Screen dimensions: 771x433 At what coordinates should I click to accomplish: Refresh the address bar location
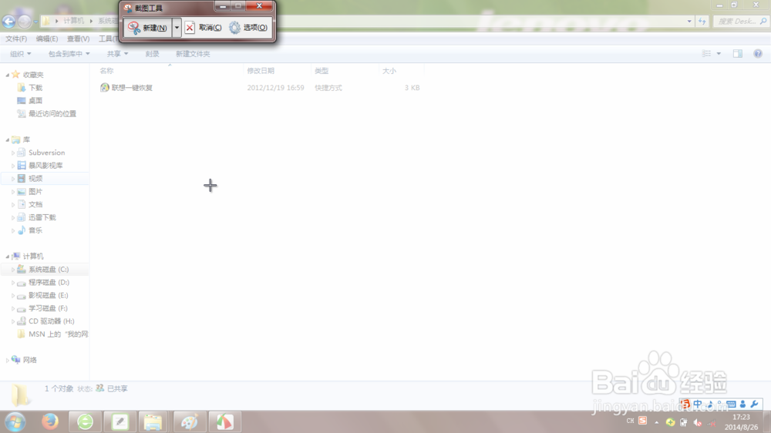pyautogui.click(x=702, y=21)
